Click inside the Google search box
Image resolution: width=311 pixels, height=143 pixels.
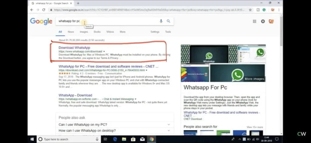(106, 21)
